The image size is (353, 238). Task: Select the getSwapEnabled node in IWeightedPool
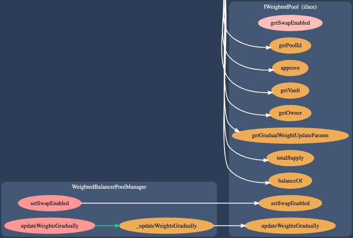tap(290, 23)
